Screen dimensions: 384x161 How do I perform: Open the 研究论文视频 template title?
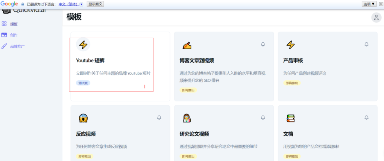(x=194, y=134)
